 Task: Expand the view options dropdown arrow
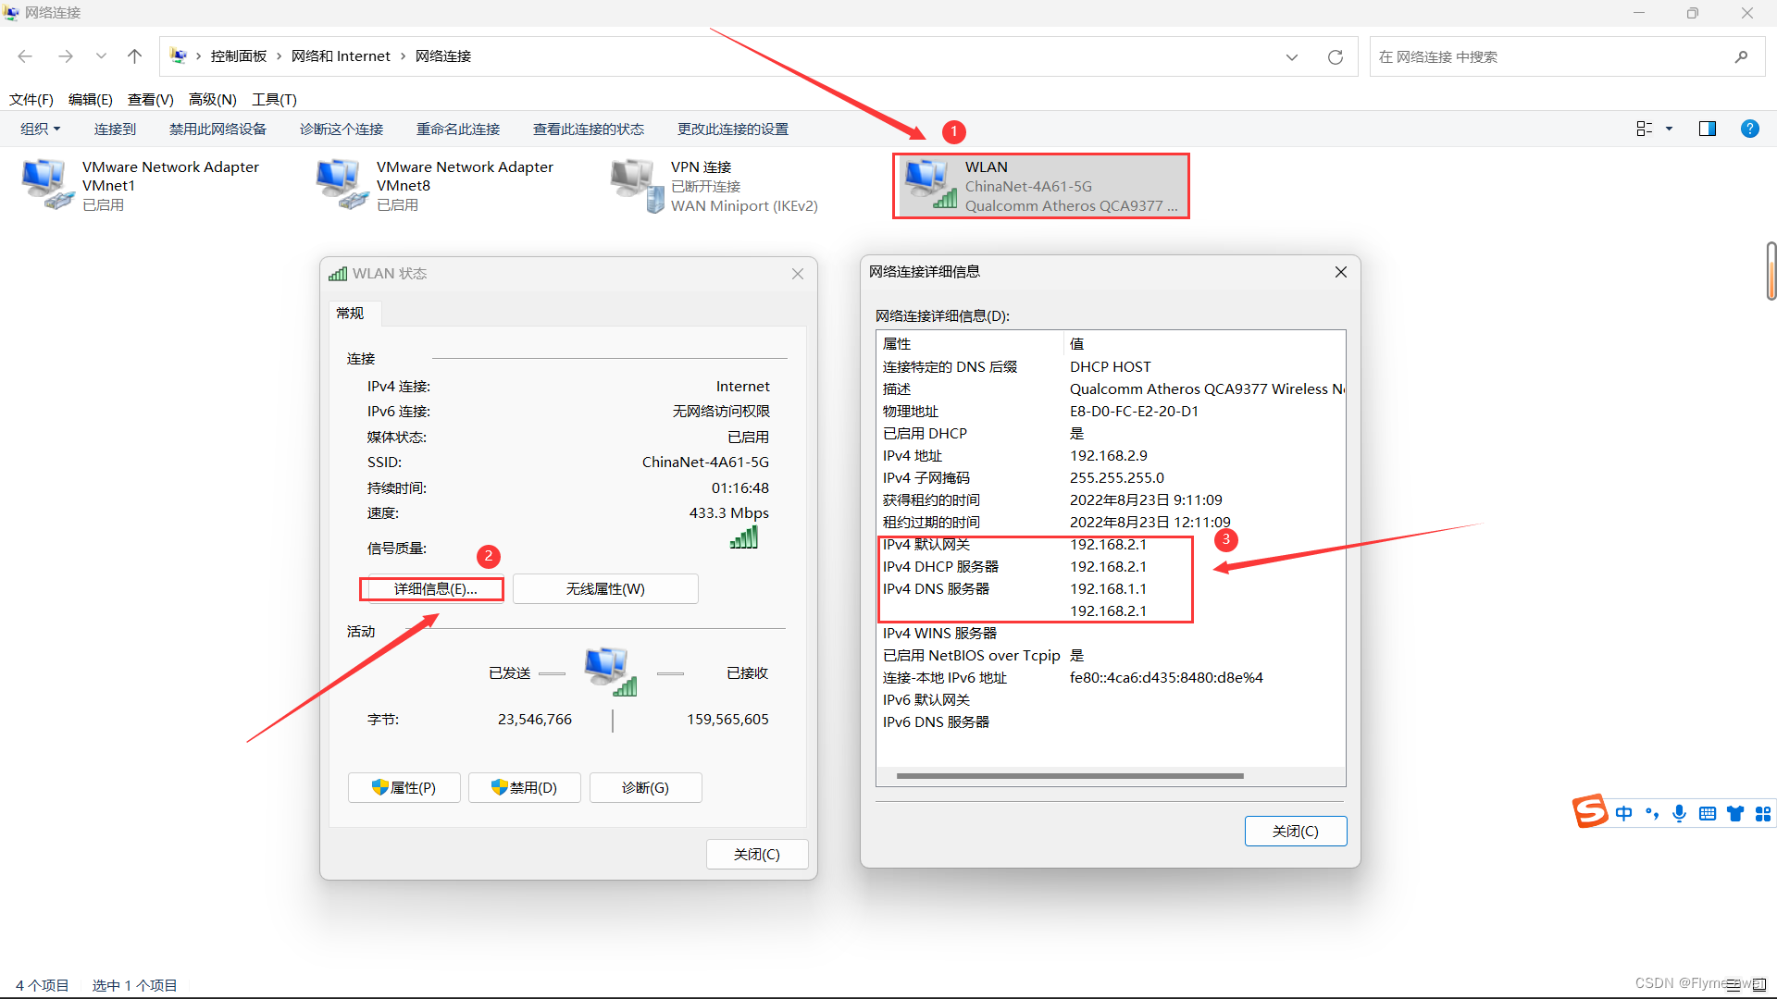(1670, 129)
